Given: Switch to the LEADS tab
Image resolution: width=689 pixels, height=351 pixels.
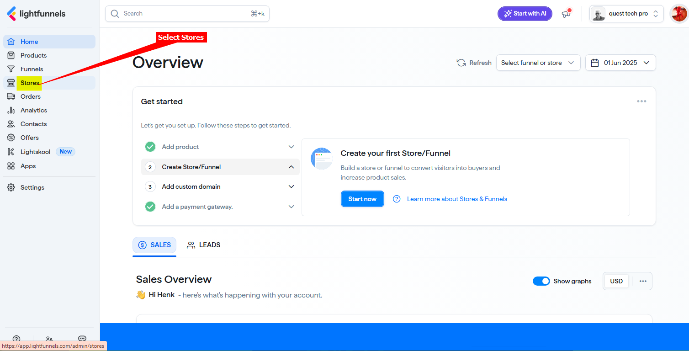Looking at the screenshot, I should click(x=204, y=245).
